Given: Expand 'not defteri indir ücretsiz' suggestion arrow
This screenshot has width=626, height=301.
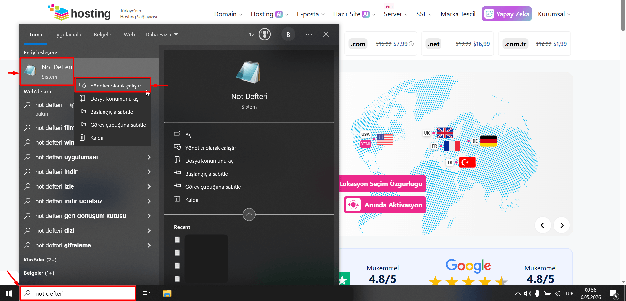Looking at the screenshot, I should [149, 201].
